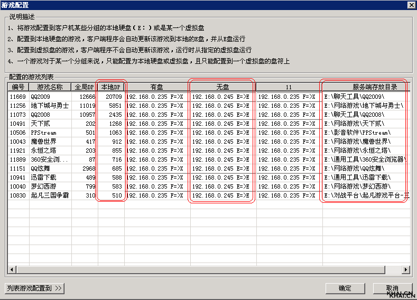417x300 pixels.
Task: Click the horizontal scrollbar left arrow
Action: click(12, 270)
